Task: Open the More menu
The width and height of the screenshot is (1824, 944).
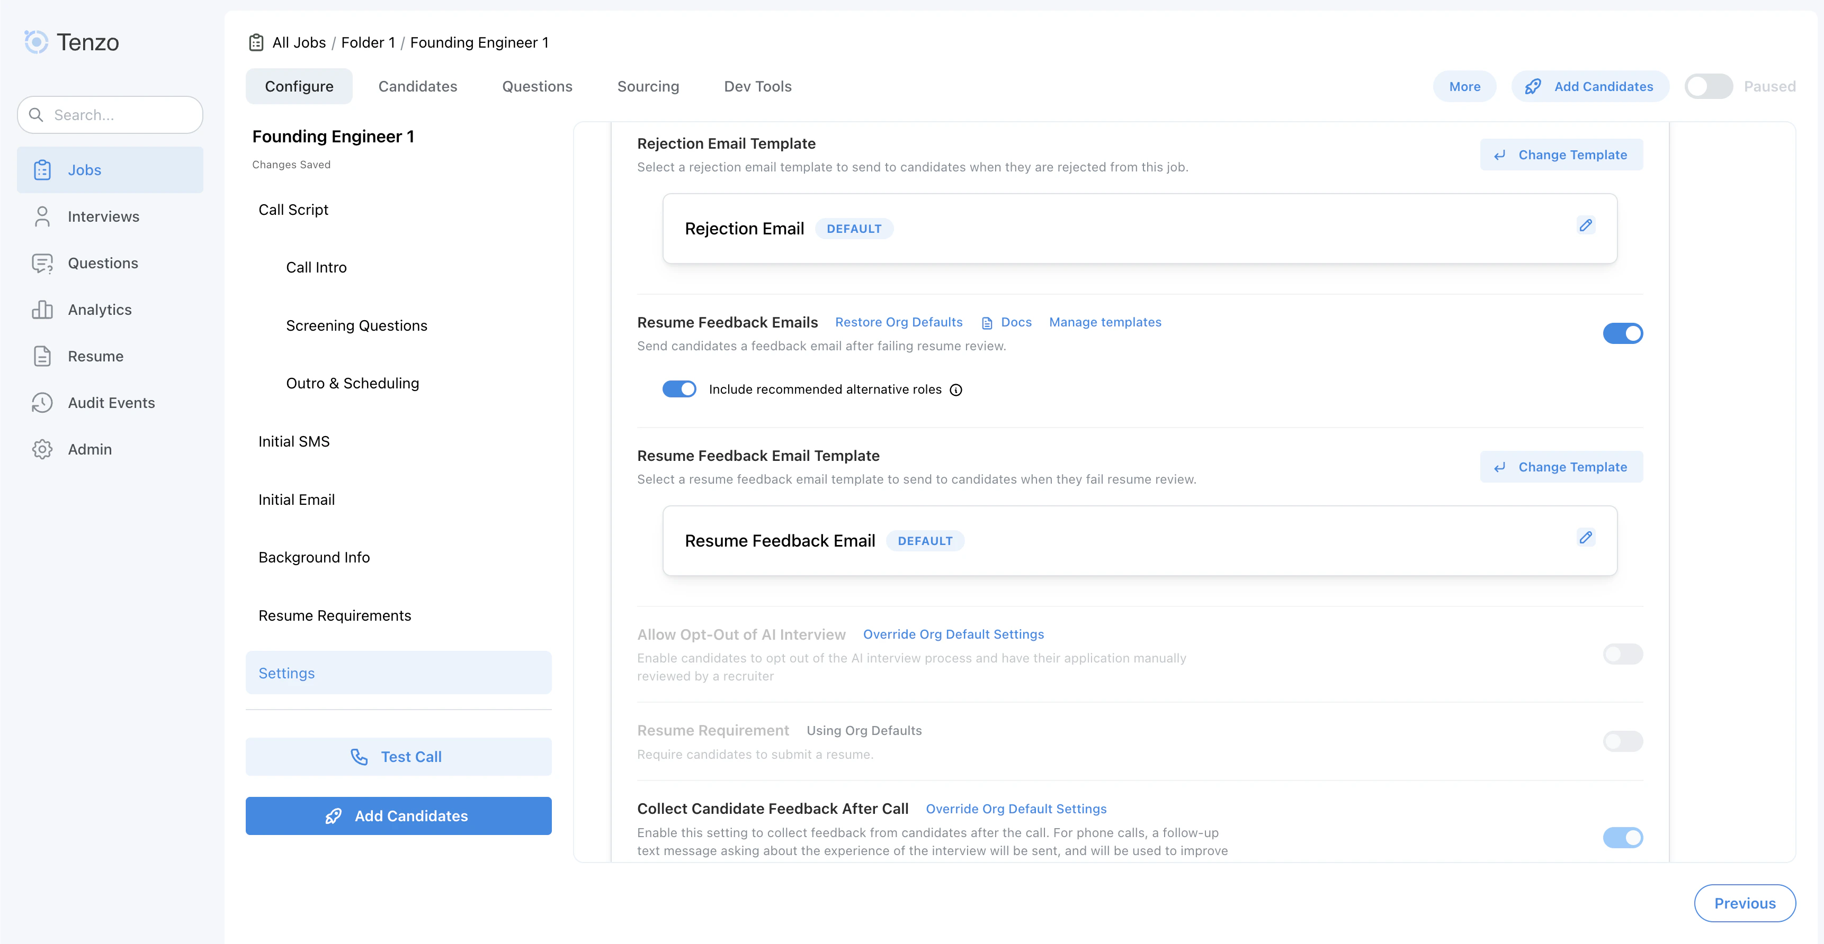Action: click(x=1464, y=86)
